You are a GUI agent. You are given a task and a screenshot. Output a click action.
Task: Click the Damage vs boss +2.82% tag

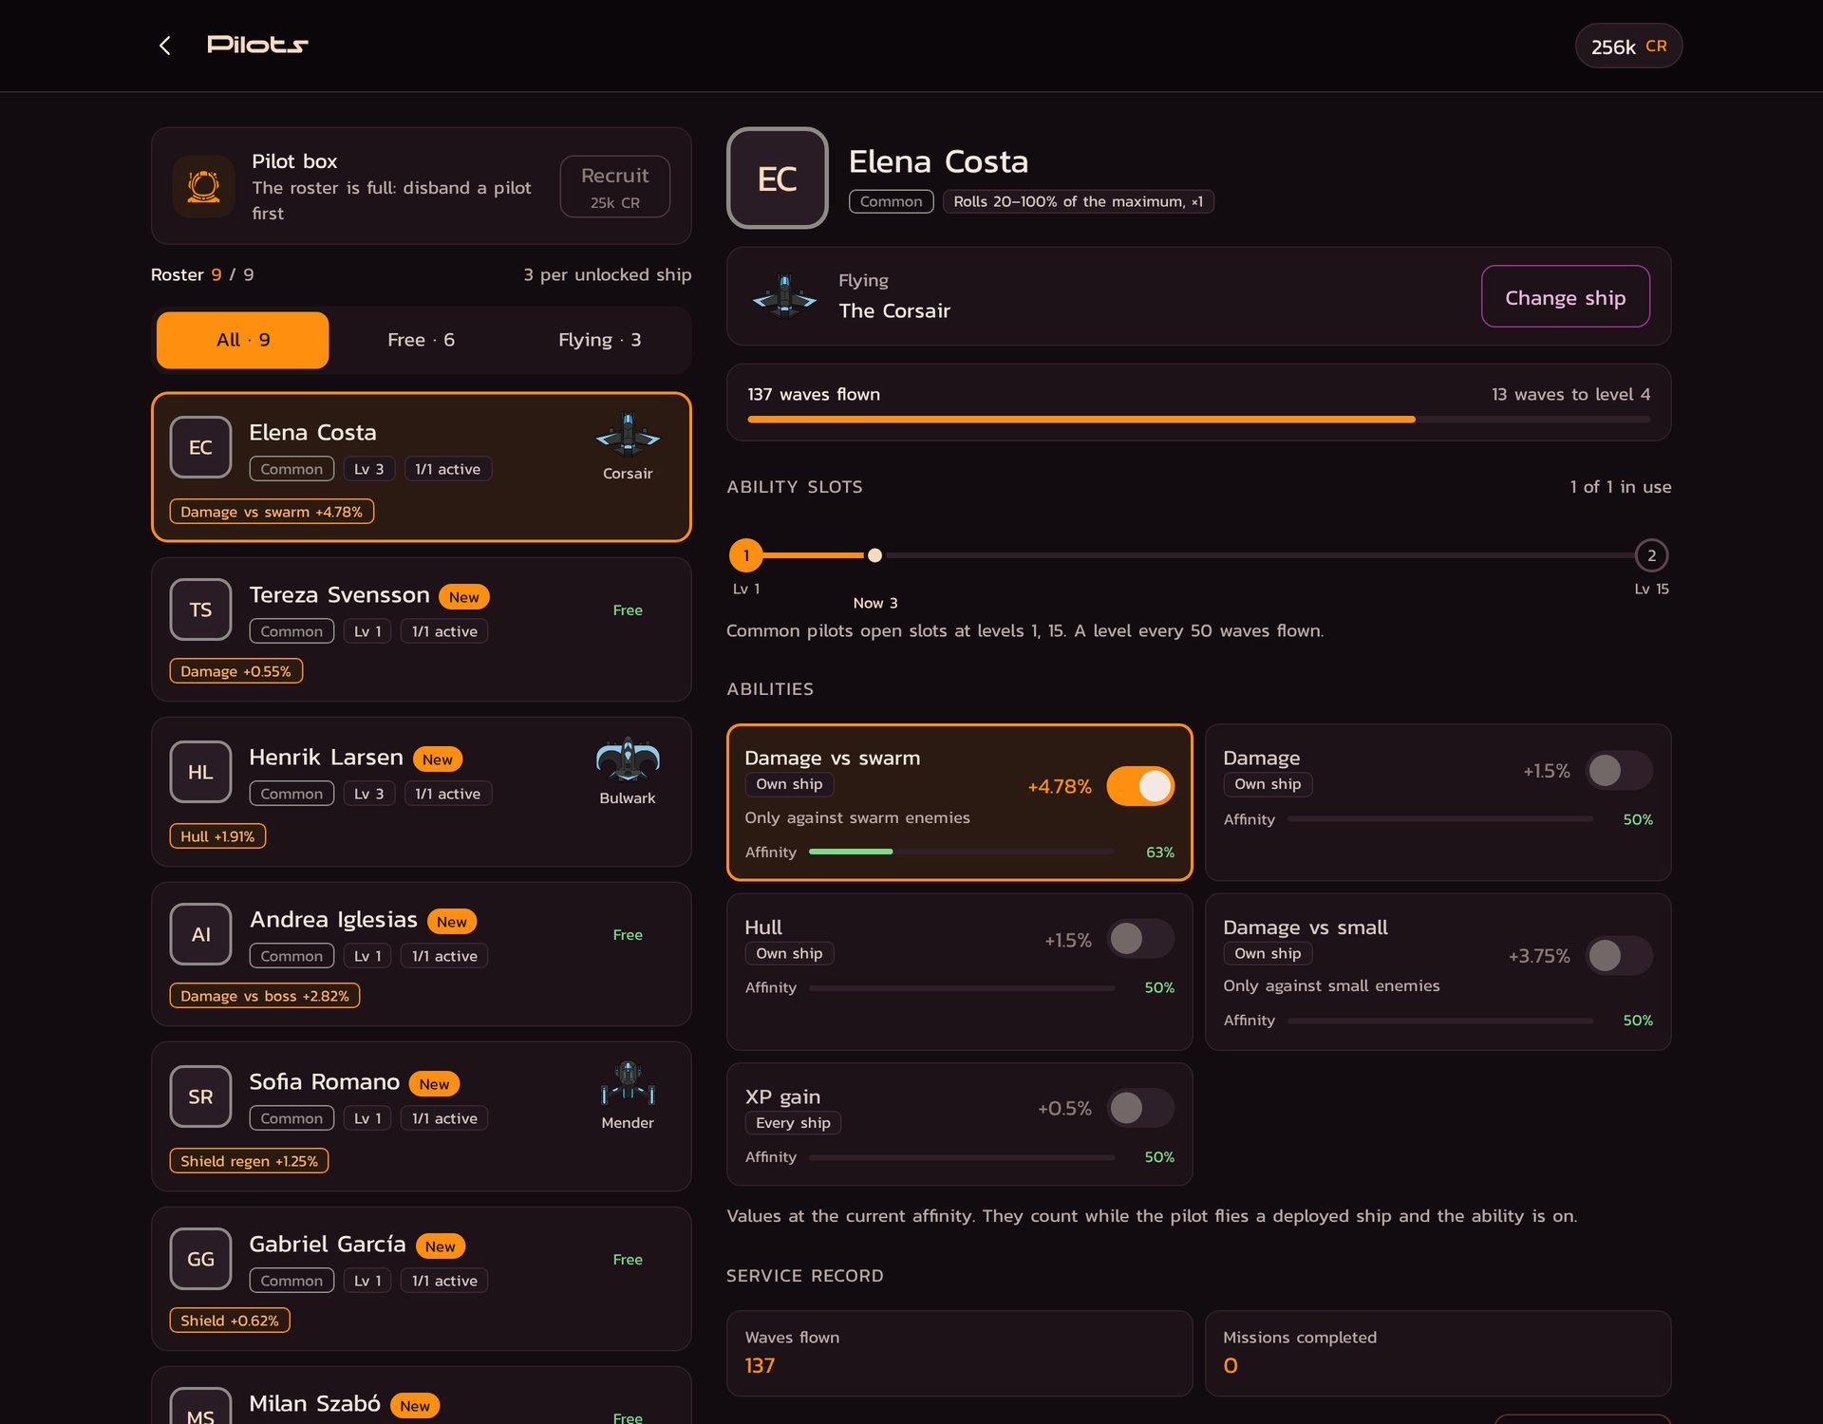[265, 996]
